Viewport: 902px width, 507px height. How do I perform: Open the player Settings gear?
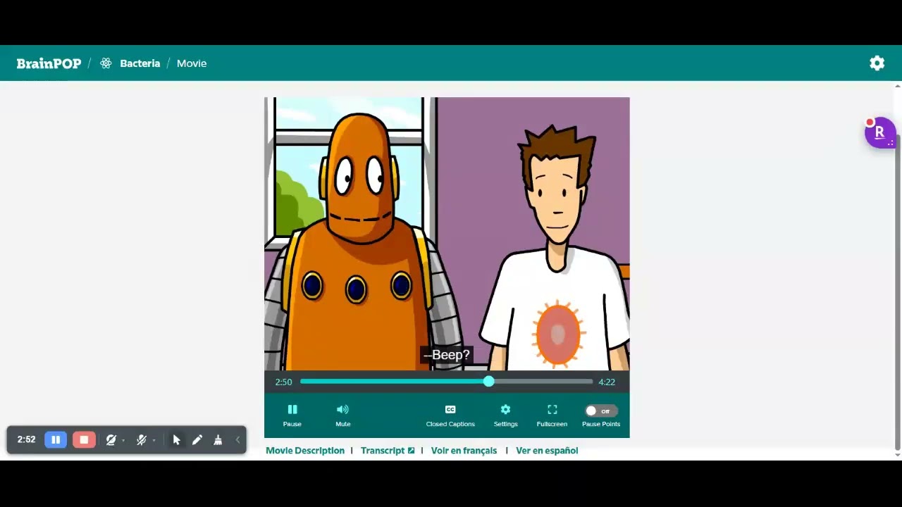(x=505, y=415)
